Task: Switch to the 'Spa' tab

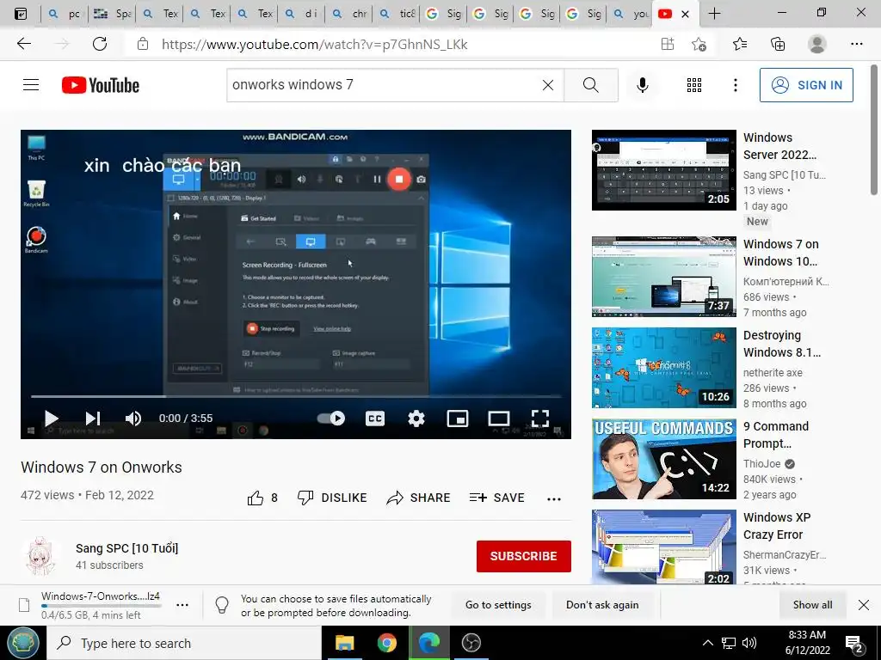Action: click(111, 14)
